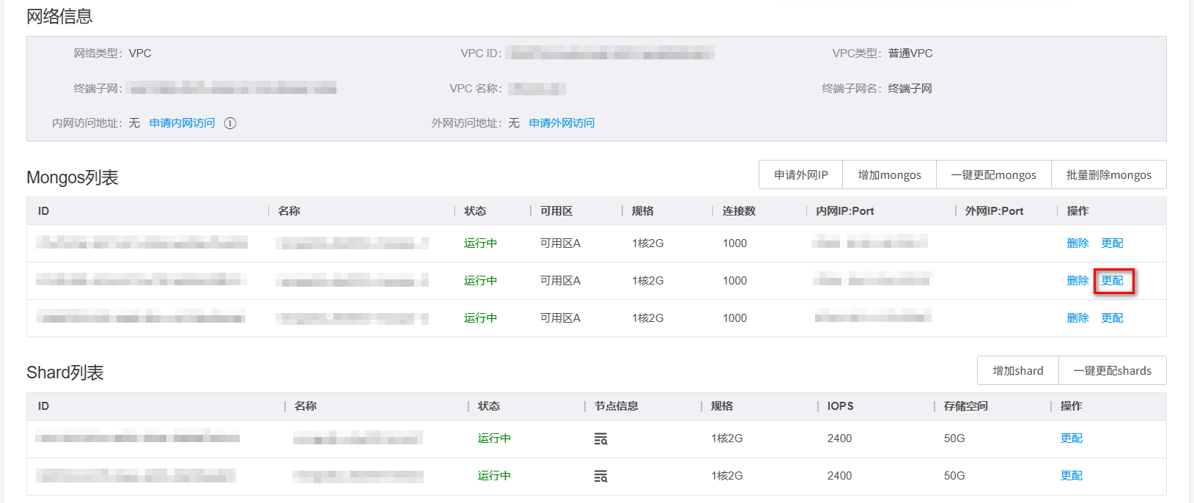
Task: Click the 批量删除mongos button
Action: coord(1108,175)
